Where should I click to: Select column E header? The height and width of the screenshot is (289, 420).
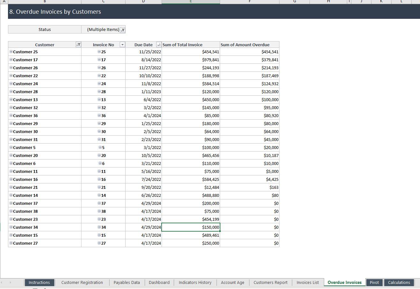coord(191,2)
